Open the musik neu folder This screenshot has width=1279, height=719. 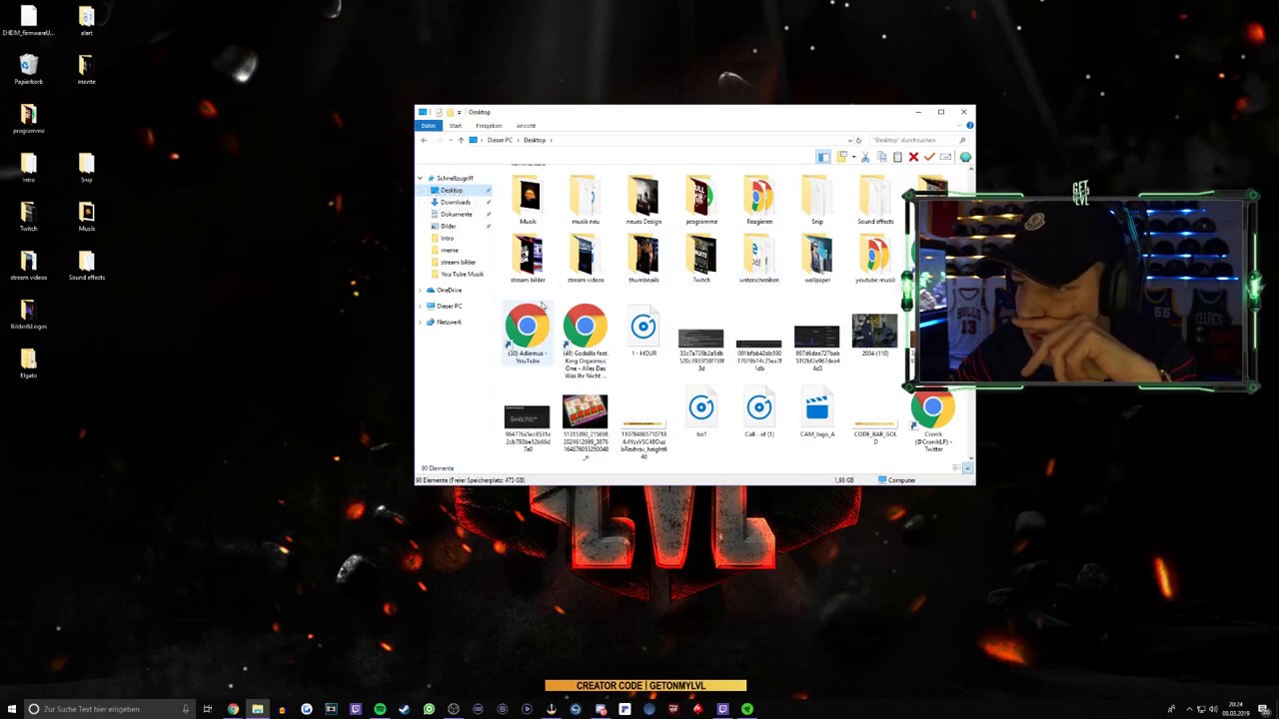tap(586, 199)
